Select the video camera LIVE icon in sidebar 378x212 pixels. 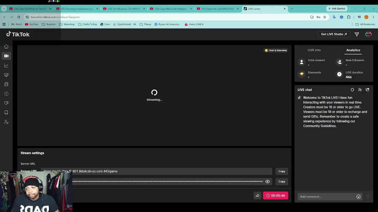pyautogui.click(x=6, y=56)
